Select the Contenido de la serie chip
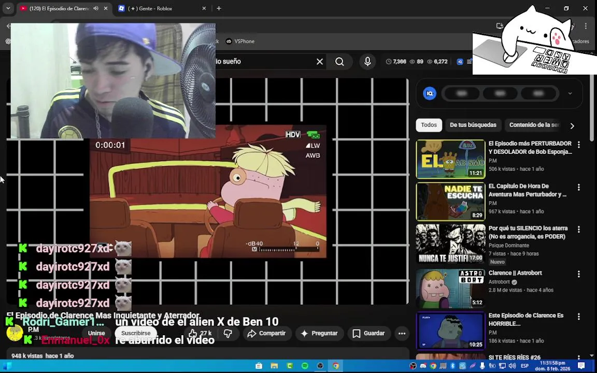This screenshot has height=373, width=597. (534, 125)
